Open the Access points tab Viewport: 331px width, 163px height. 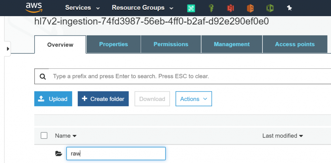coord(295,44)
